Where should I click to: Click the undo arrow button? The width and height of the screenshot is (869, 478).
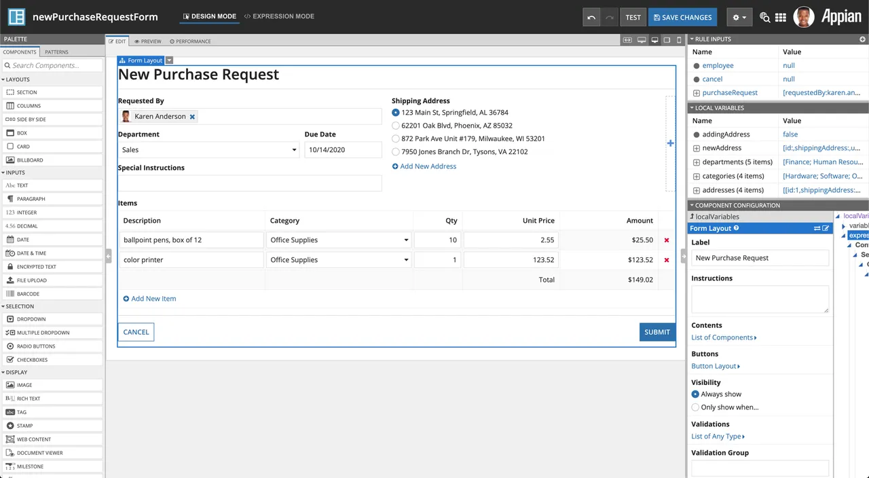(x=591, y=17)
